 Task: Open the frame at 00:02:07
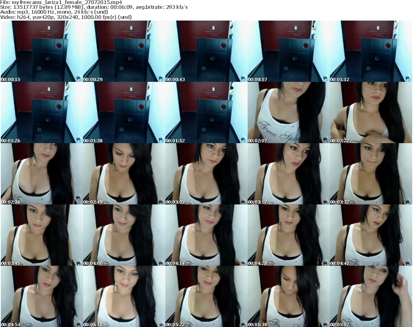click(x=289, y=112)
